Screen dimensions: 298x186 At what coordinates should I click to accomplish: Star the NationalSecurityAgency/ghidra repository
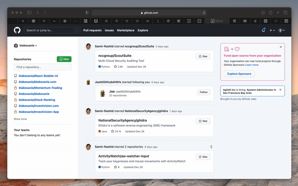pos(203,121)
